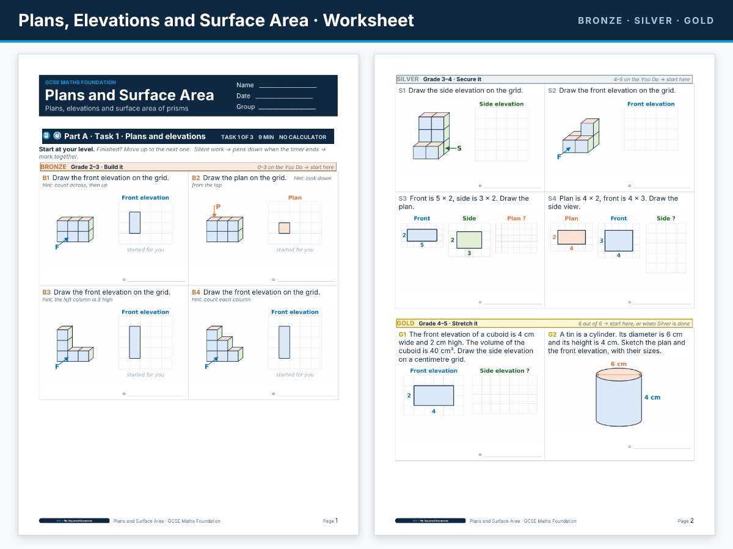Image resolution: width=733 pixels, height=549 pixels.
Task: Click "4–5 on the You Do → start here"
Action: 652,79
